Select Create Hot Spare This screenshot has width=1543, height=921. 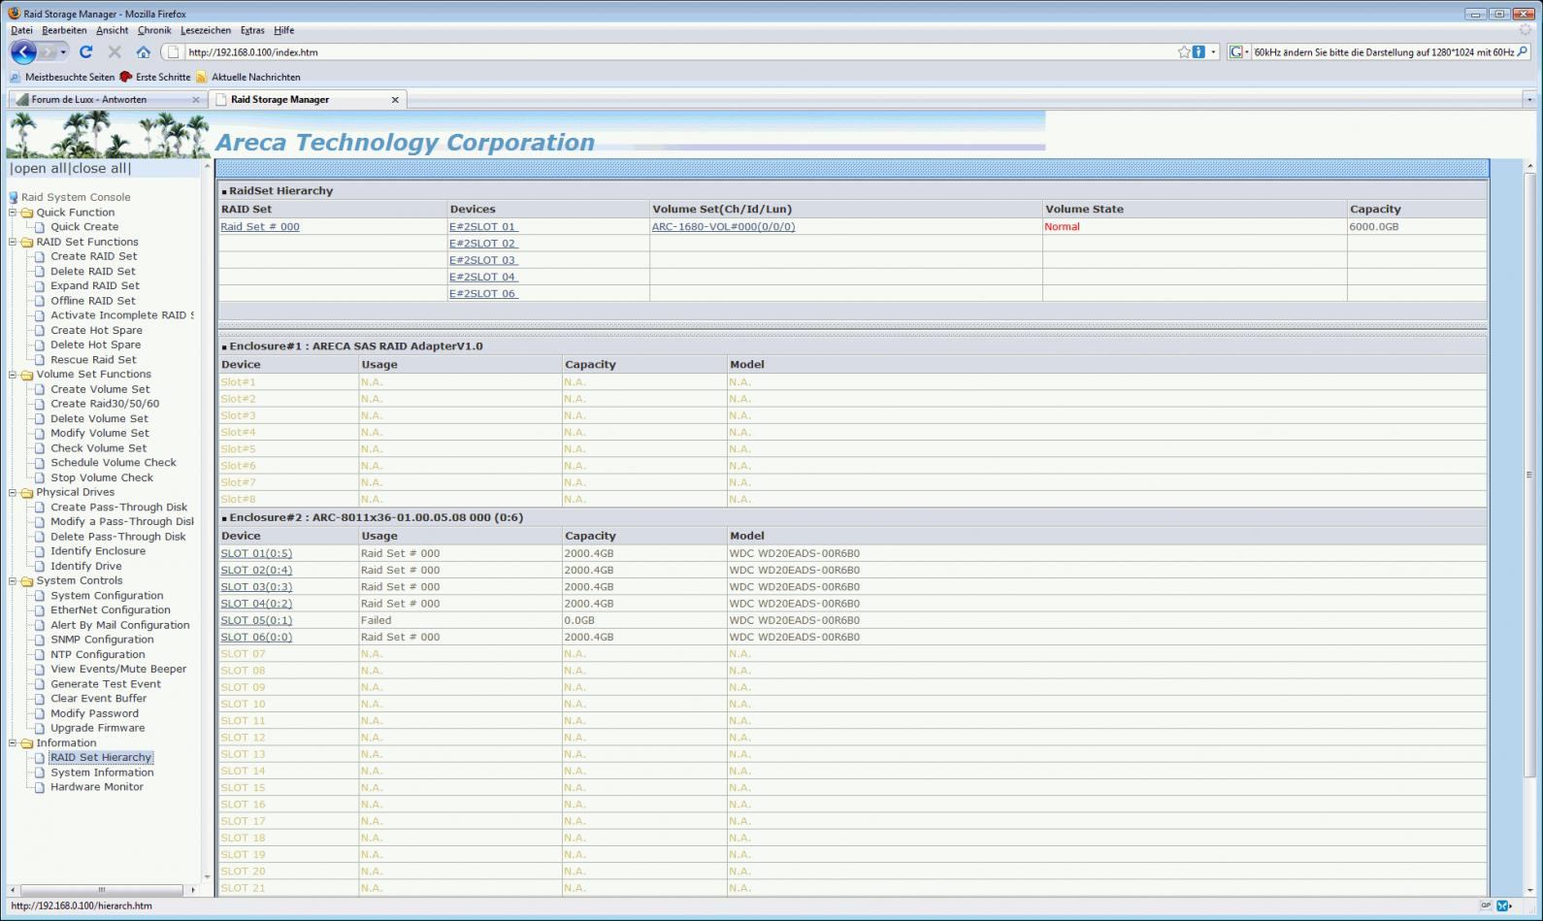(x=96, y=330)
